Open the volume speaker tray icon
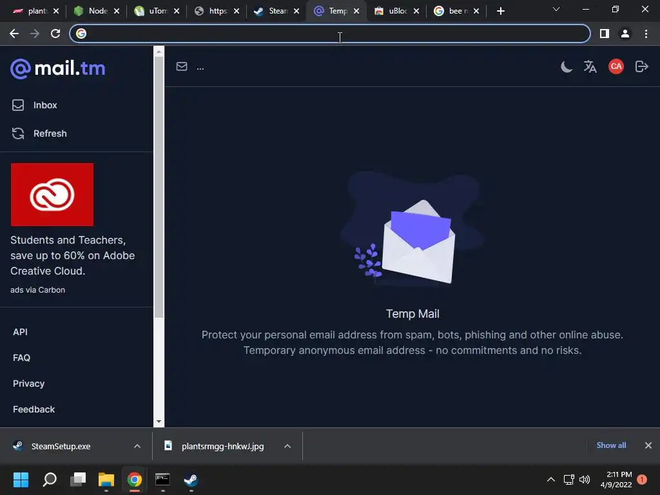The image size is (660, 495). [x=585, y=480]
